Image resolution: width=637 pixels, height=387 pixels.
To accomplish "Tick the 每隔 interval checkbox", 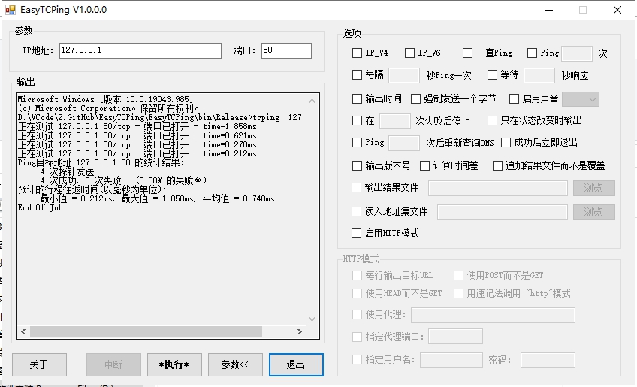I will [x=357, y=75].
